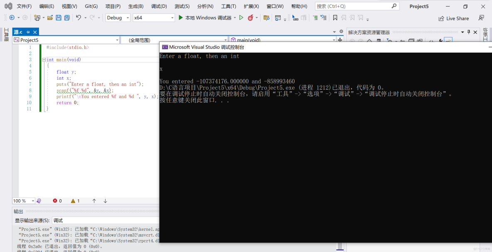The height and width of the screenshot is (252, 492).
Task: Open the 生成(B) menu
Action: (x=136, y=6)
